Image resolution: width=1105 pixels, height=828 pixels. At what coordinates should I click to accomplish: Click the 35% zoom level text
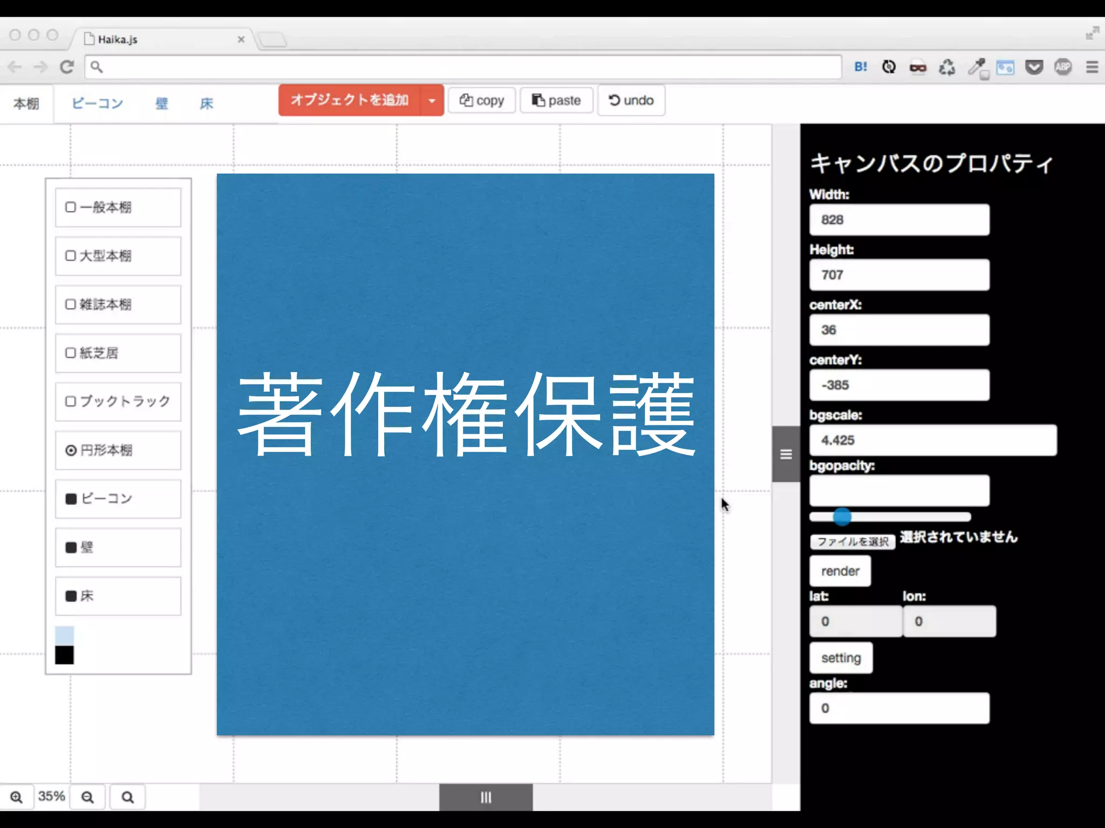point(51,797)
